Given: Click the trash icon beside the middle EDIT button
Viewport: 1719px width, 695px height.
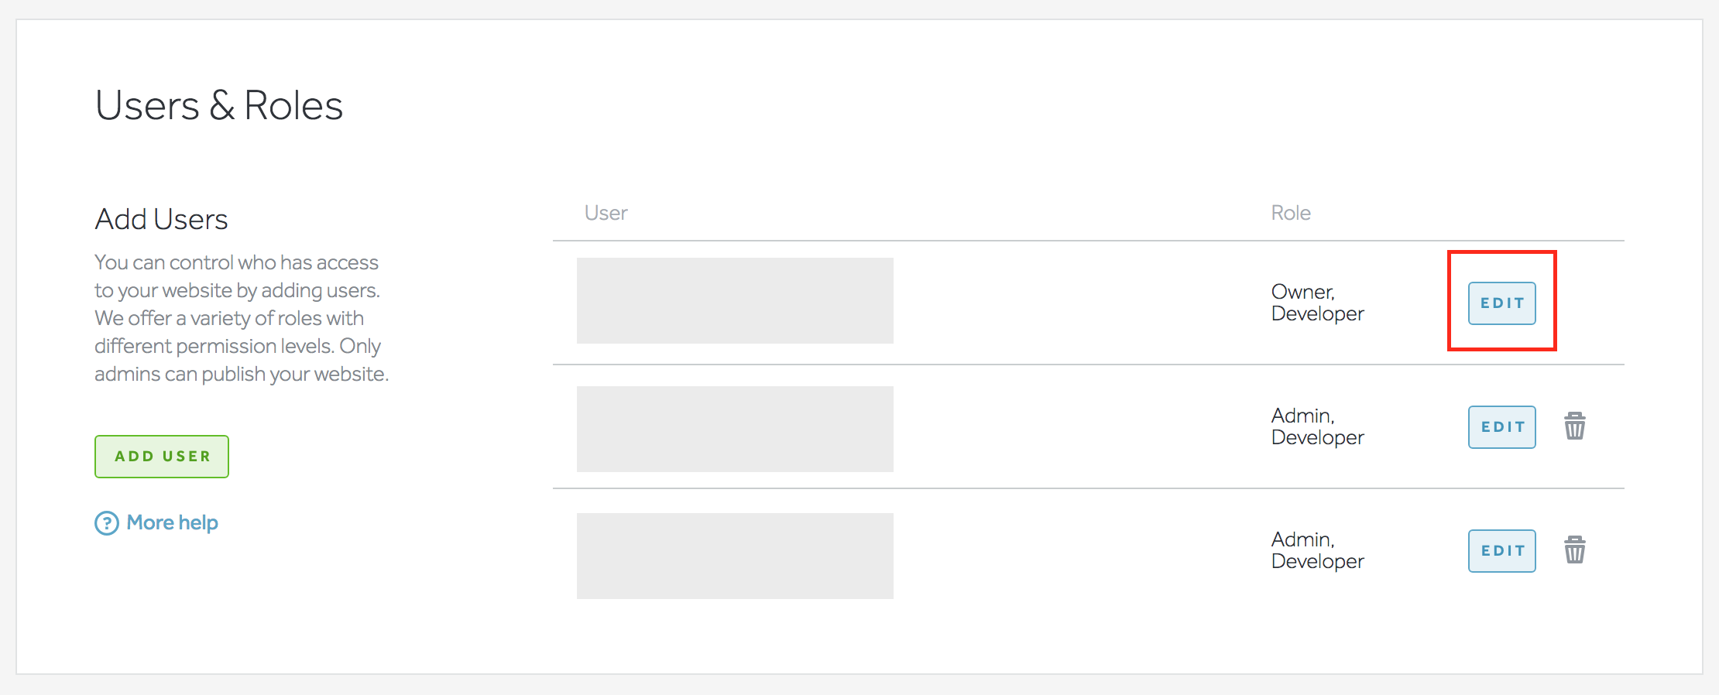Looking at the screenshot, I should point(1576,426).
